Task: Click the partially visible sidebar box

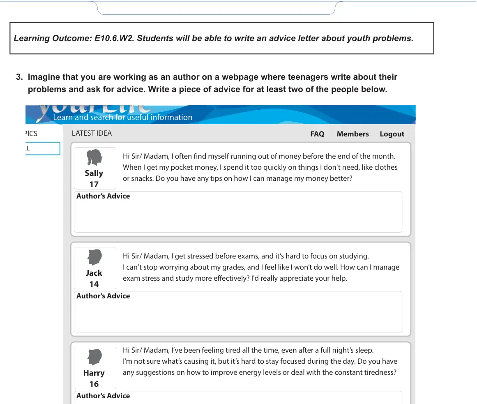Action: pos(43,148)
